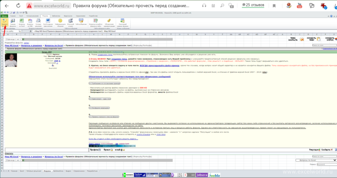Switch to the Видеосалон ribbon tab
Screen dimensions: 337x178
pyautogui.click(x=68, y=16)
